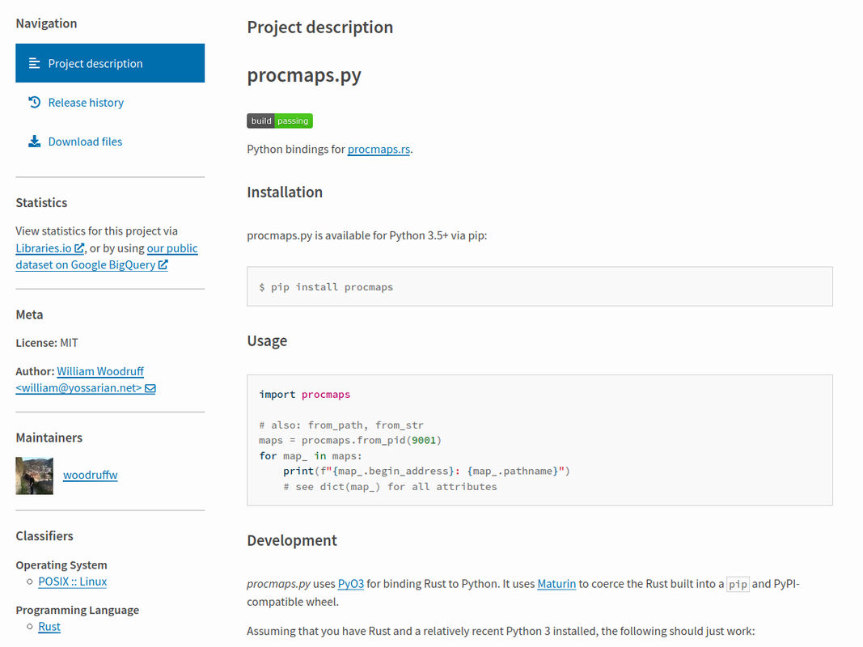Click the build passing badge
Screen dimensions: 863x647
coord(280,121)
